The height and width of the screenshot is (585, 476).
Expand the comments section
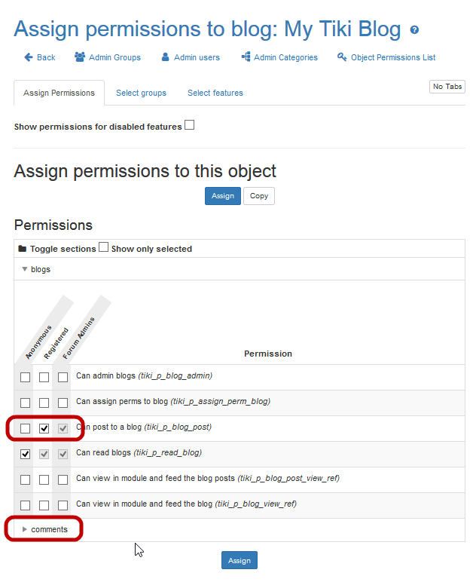tap(25, 529)
